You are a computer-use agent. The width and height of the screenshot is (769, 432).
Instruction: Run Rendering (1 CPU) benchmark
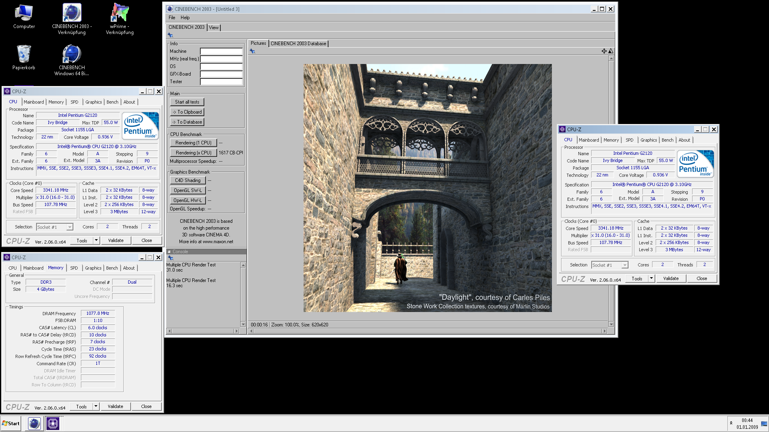pyautogui.click(x=193, y=143)
